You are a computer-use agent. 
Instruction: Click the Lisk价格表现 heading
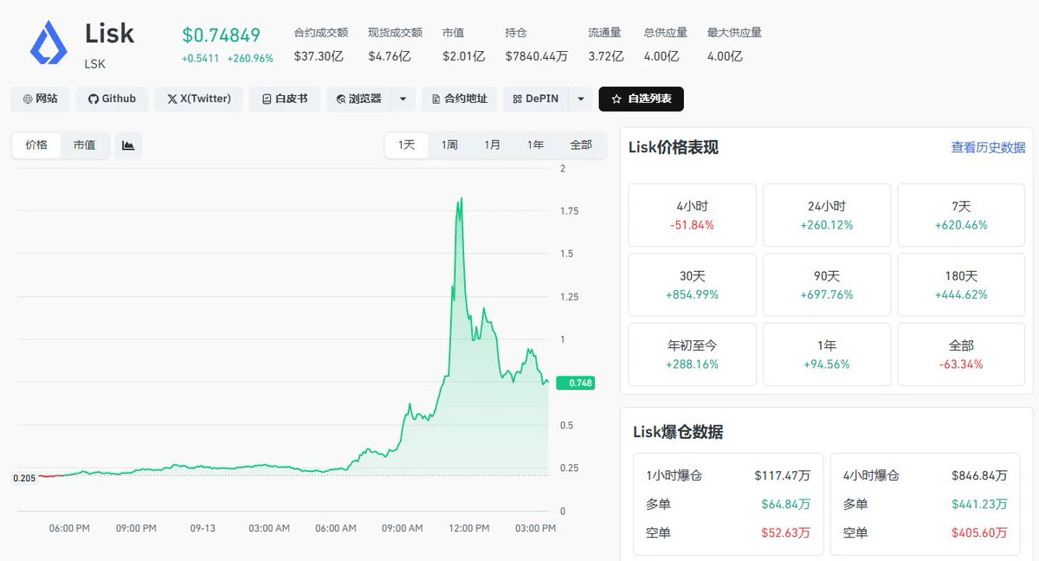coord(674,147)
